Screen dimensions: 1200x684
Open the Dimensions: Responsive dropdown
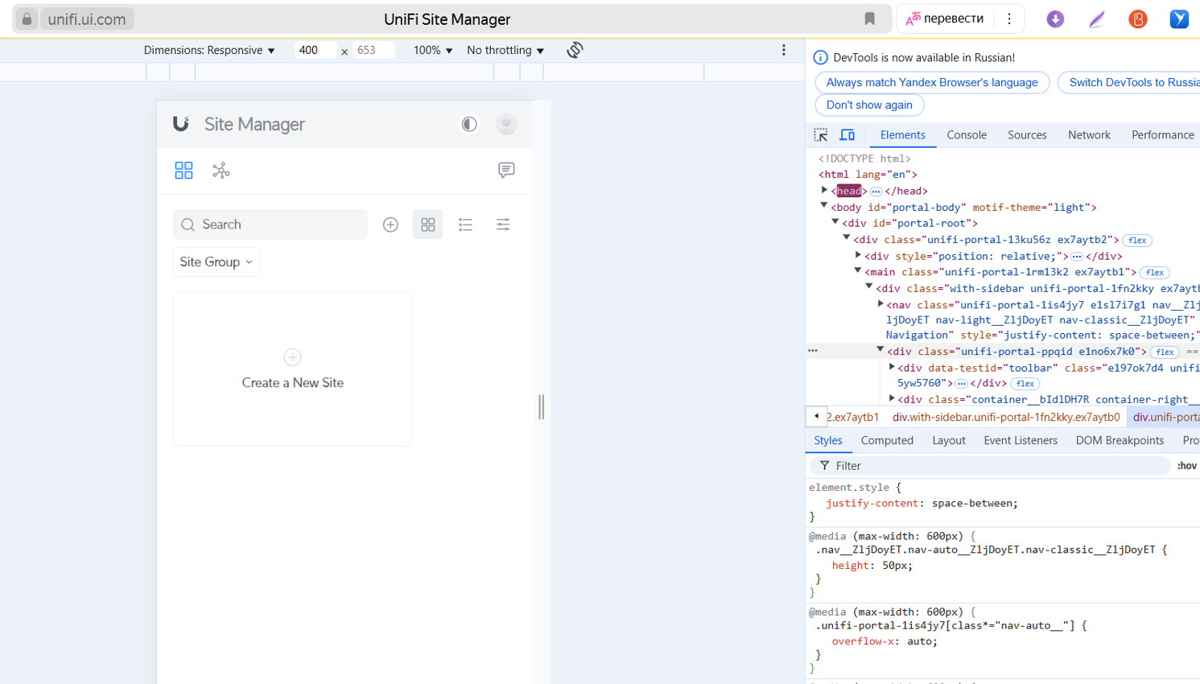[x=209, y=50]
